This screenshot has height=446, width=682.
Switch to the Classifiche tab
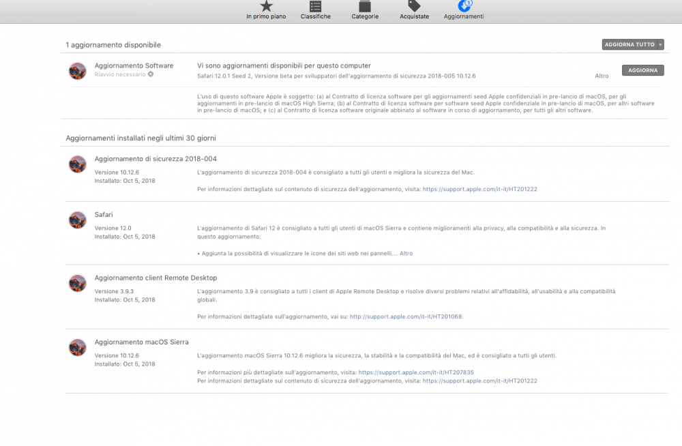tap(315, 10)
